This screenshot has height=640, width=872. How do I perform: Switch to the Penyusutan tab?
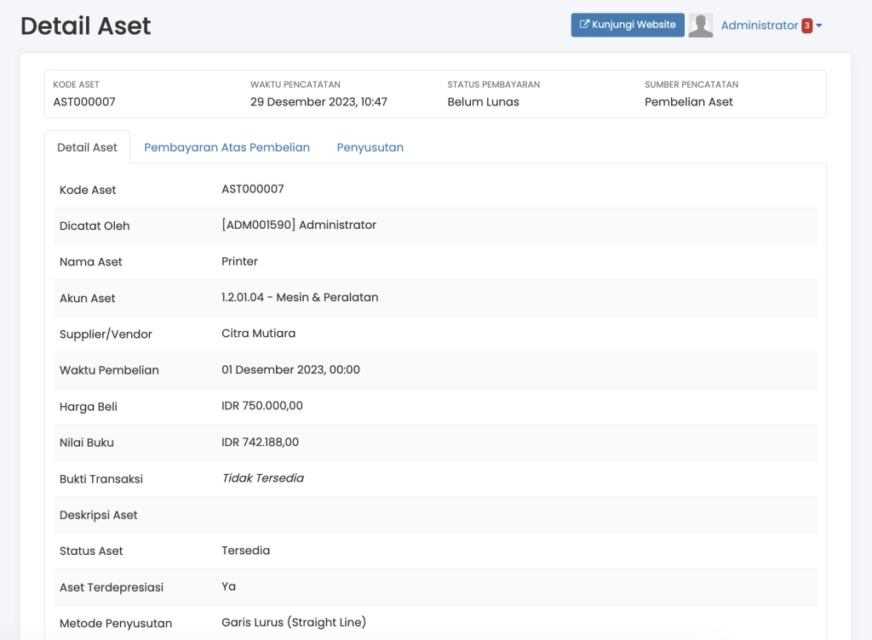click(x=370, y=147)
